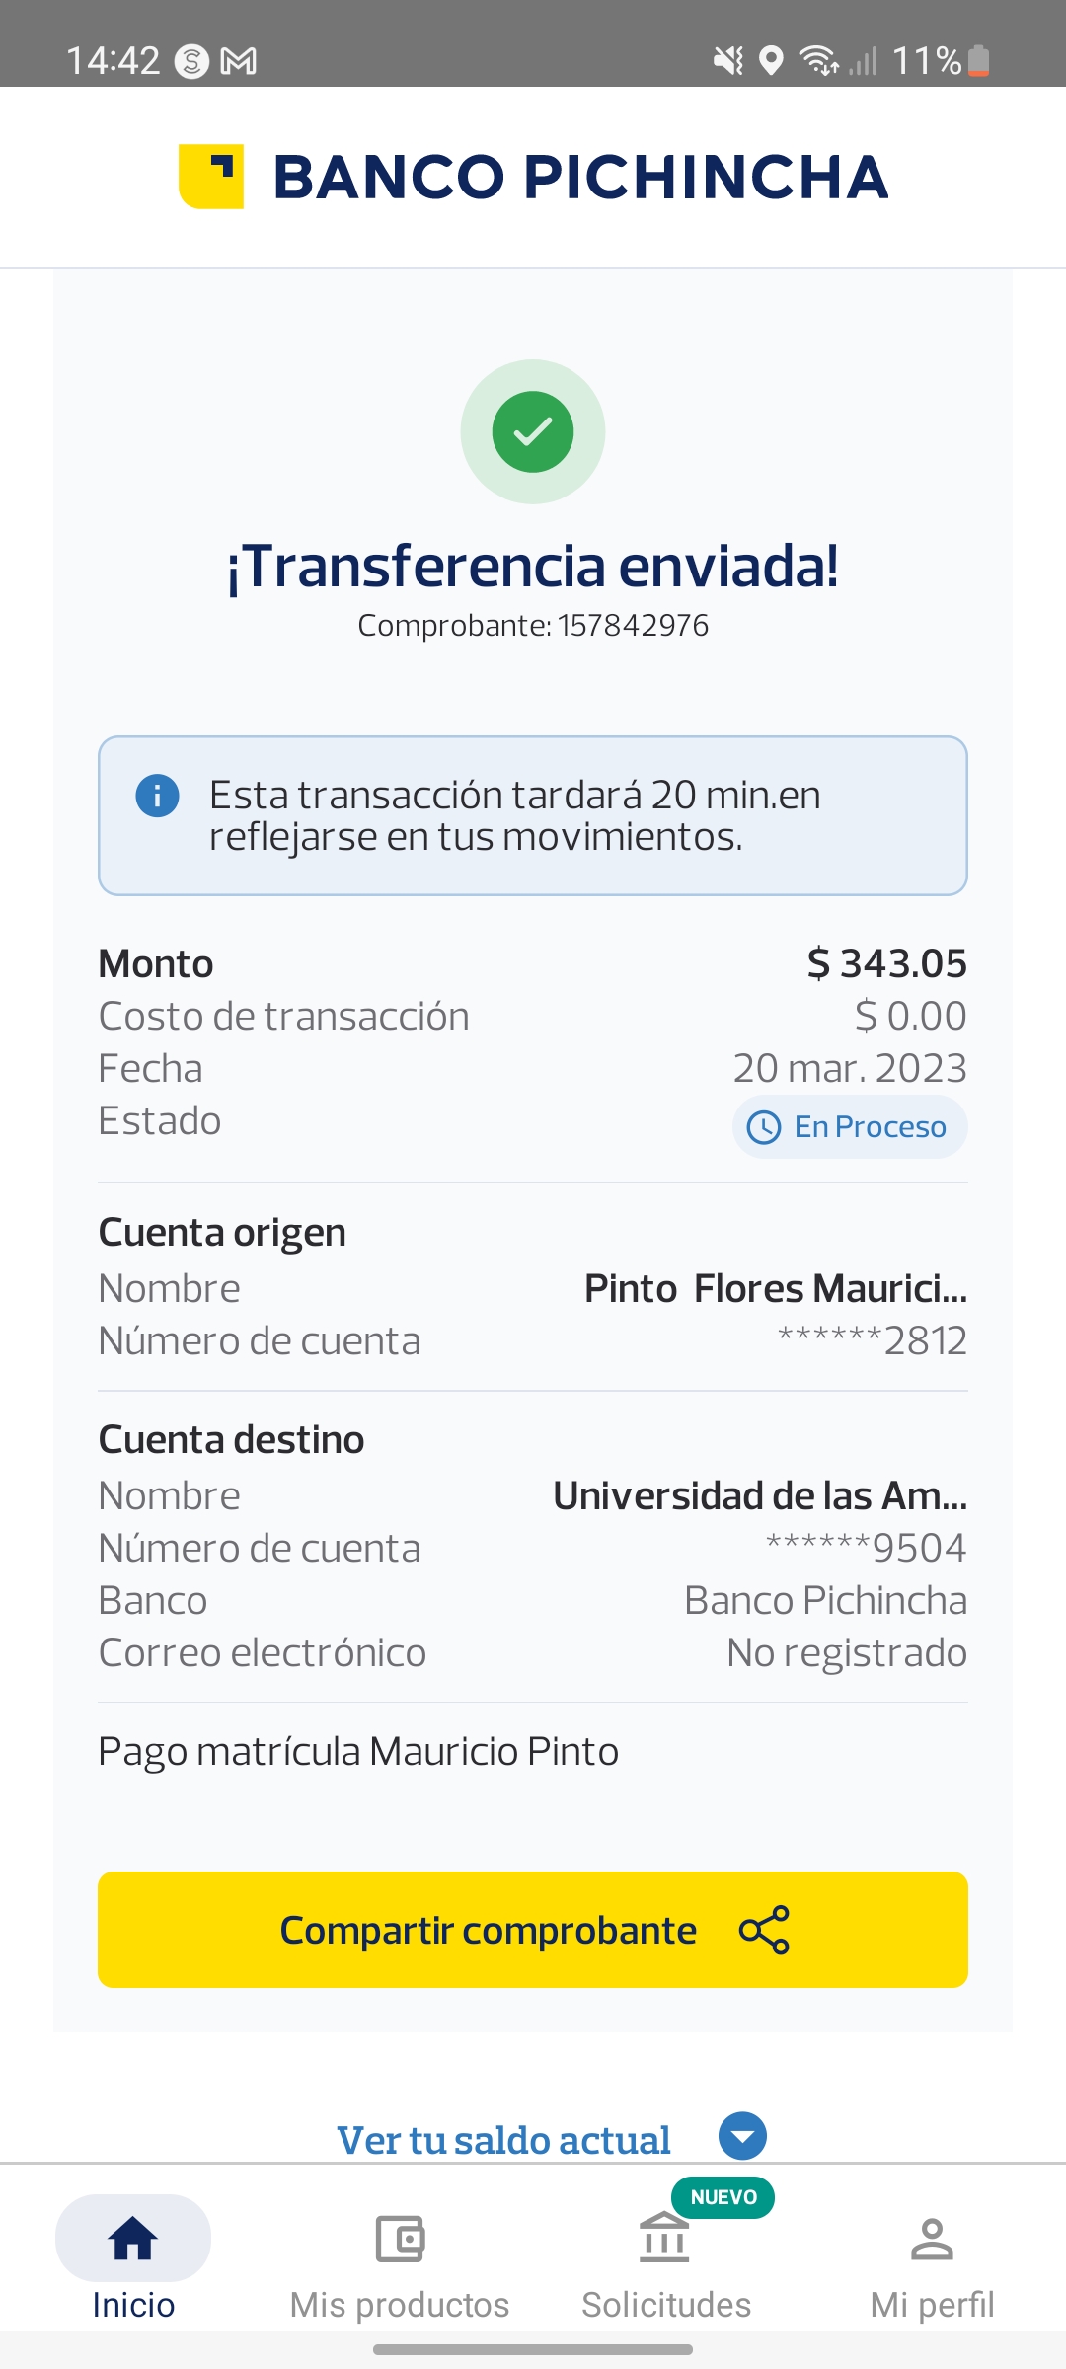
Task: Tap the En Proceso status badge
Action: [850, 1127]
